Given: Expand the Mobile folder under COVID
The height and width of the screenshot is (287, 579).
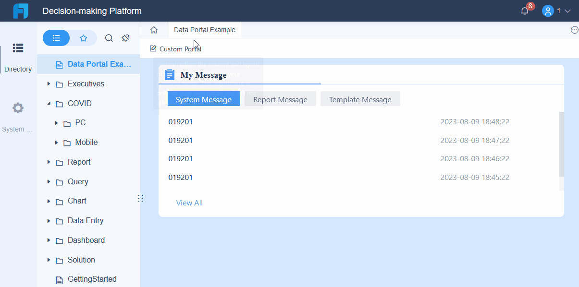Looking at the screenshot, I should pos(56,142).
